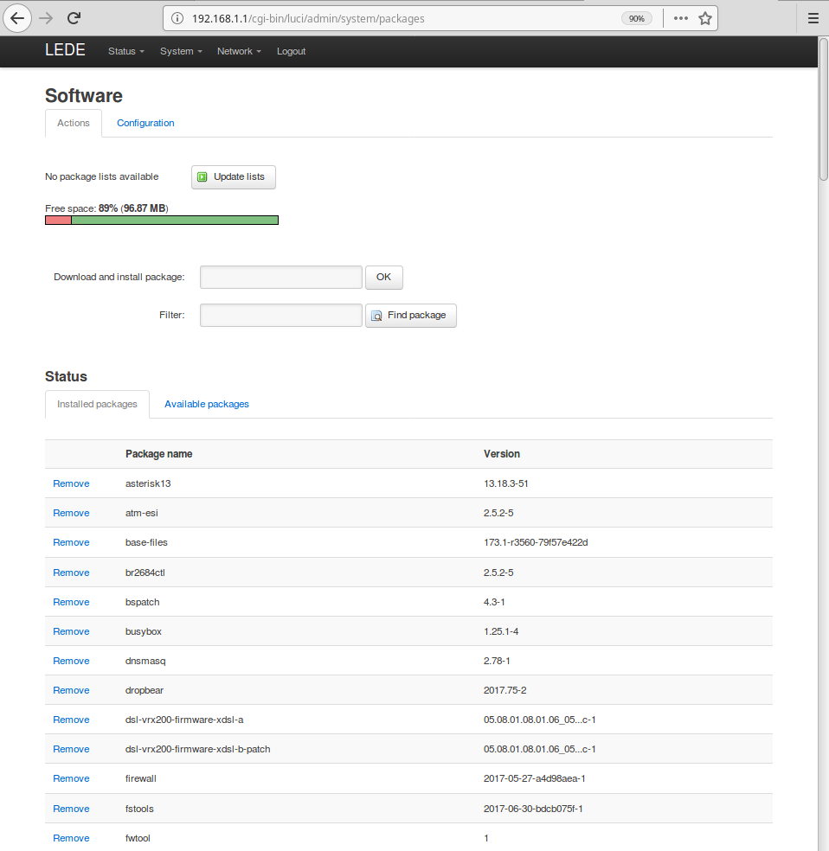Click version text 173.1-r3560-79f57e422d
Image resolution: width=829 pixels, height=851 pixels.
[536, 542]
